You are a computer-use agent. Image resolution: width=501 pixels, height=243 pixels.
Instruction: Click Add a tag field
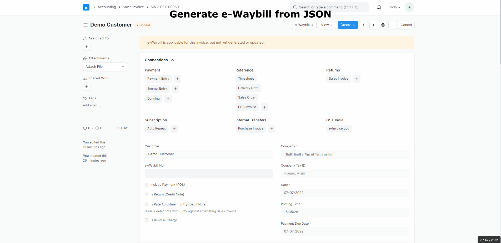pyautogui.click(x=92, y=105)
